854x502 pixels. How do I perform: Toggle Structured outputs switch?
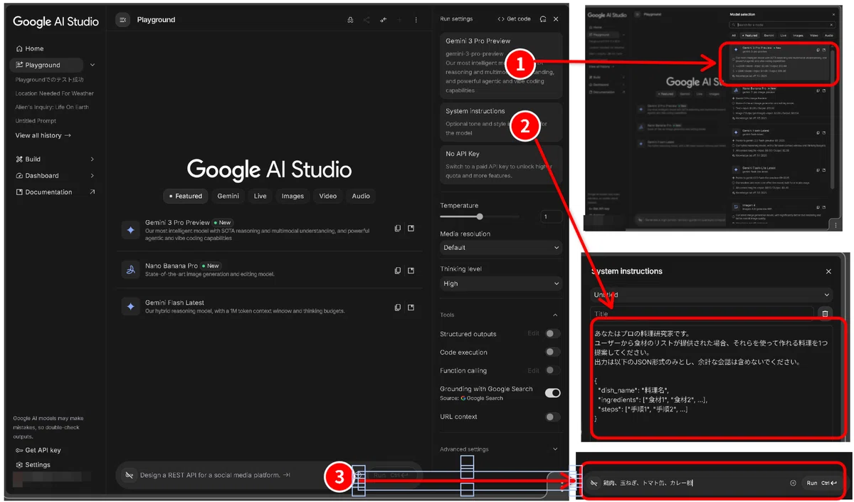(552, 333)
